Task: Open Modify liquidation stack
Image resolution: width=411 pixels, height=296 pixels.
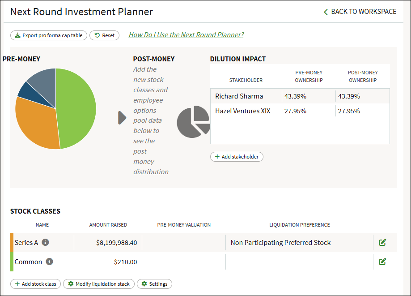Action: [x=99, y=284]
